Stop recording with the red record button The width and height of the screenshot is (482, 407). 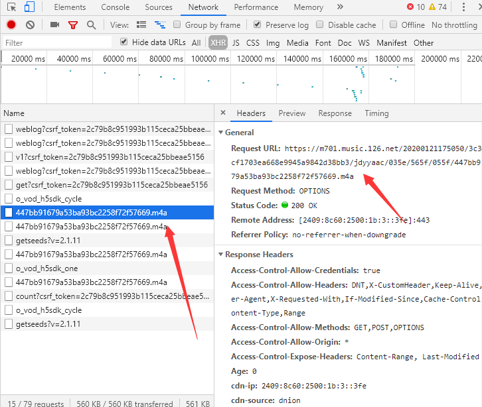tap(11, 25)
